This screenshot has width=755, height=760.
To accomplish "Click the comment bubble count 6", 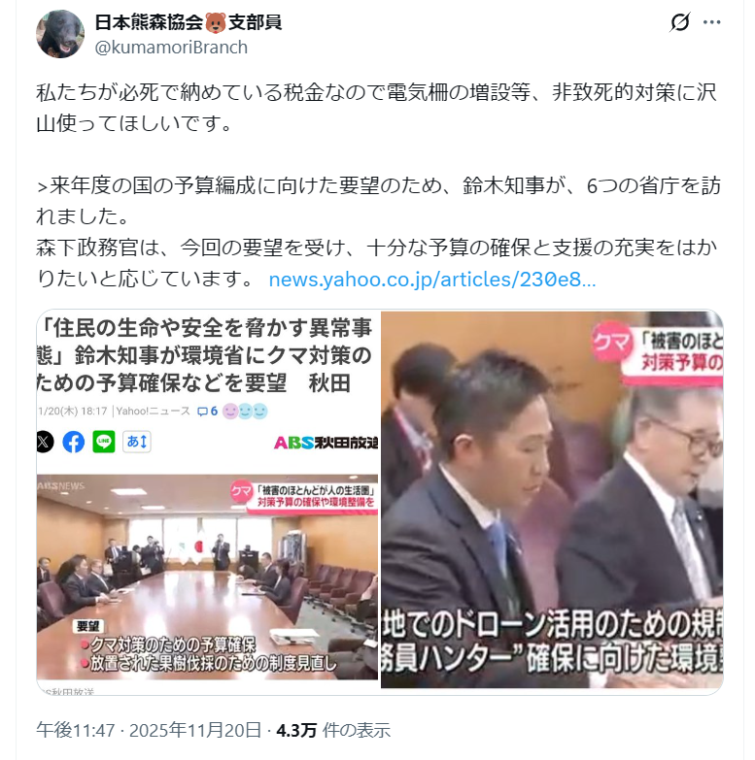I will click(207, 412).
